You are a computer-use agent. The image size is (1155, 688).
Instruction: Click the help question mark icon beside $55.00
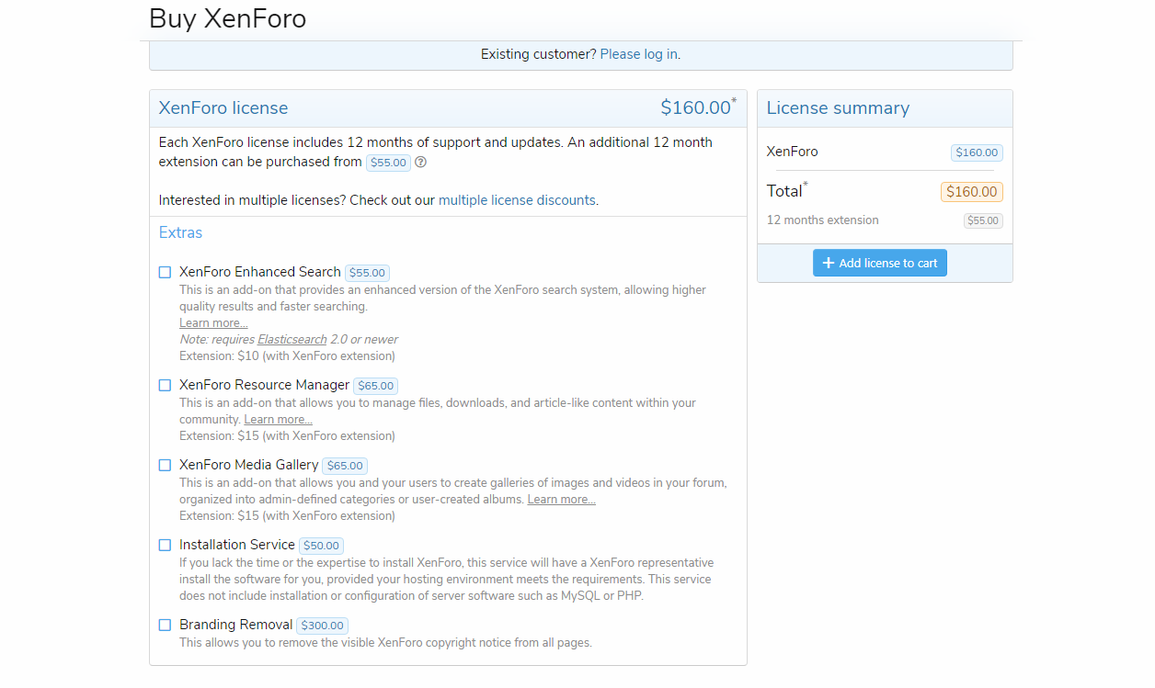(420, 163)
